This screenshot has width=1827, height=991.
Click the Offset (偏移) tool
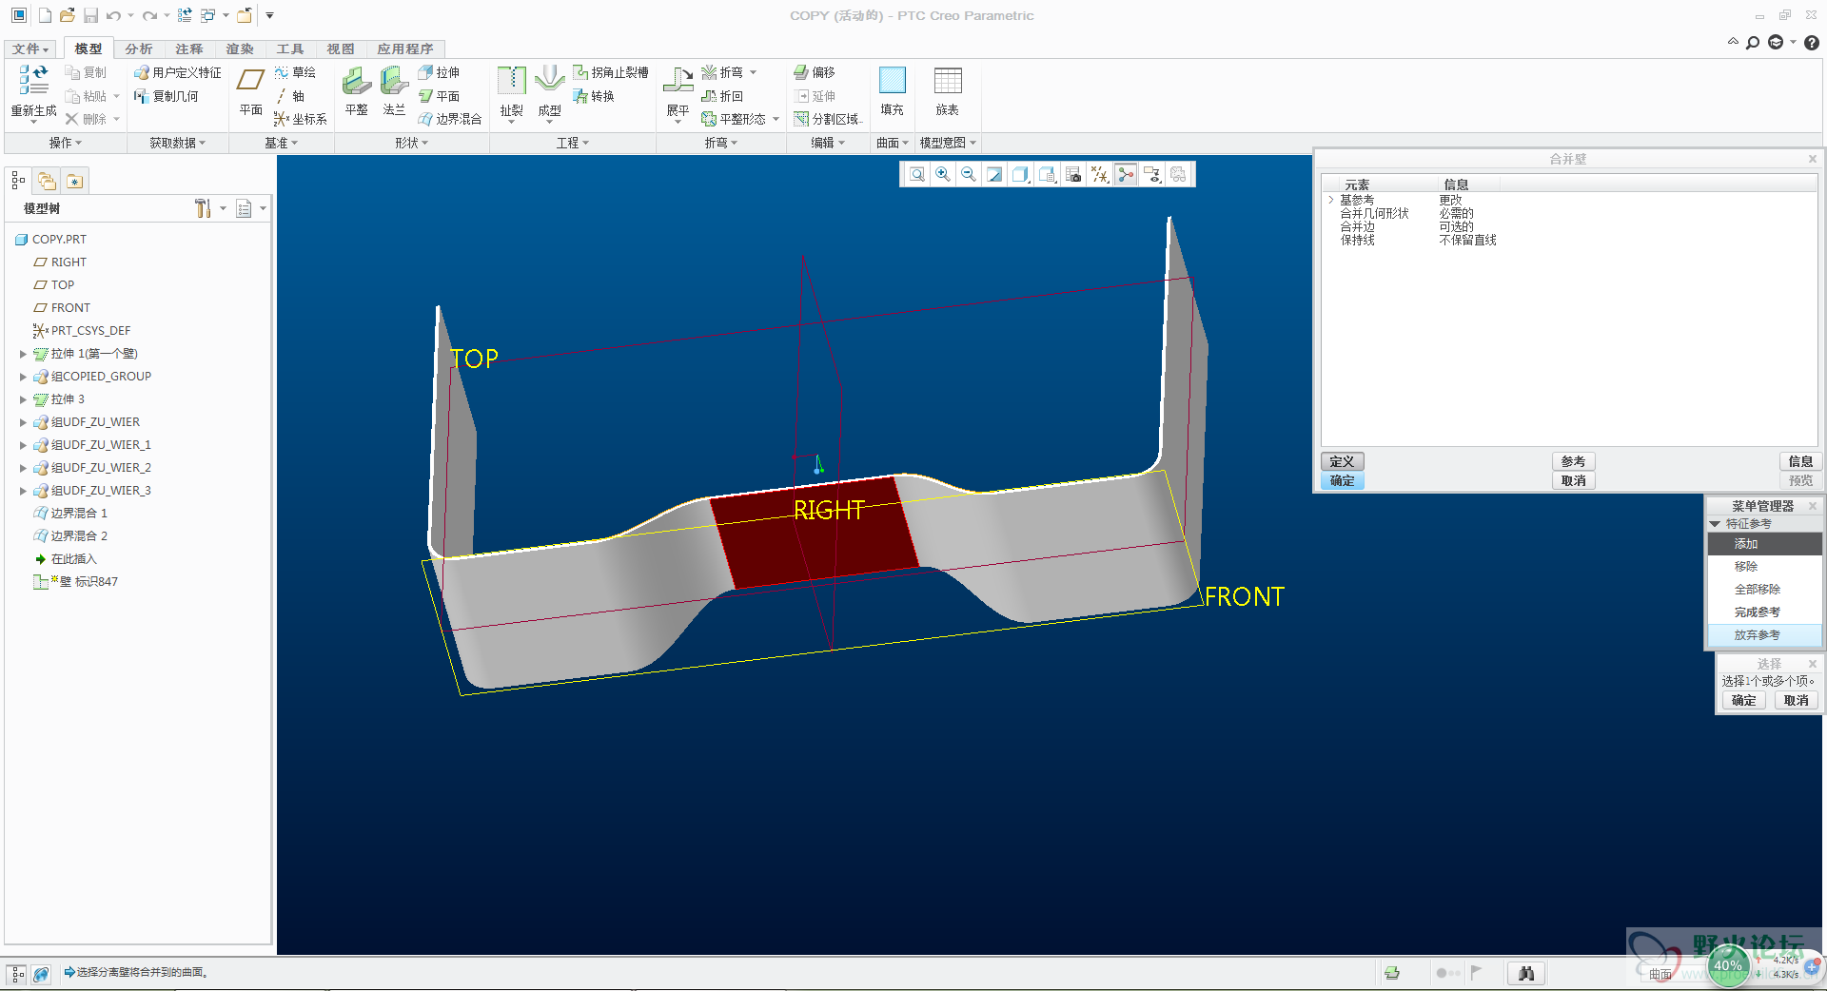coord(815,72)
